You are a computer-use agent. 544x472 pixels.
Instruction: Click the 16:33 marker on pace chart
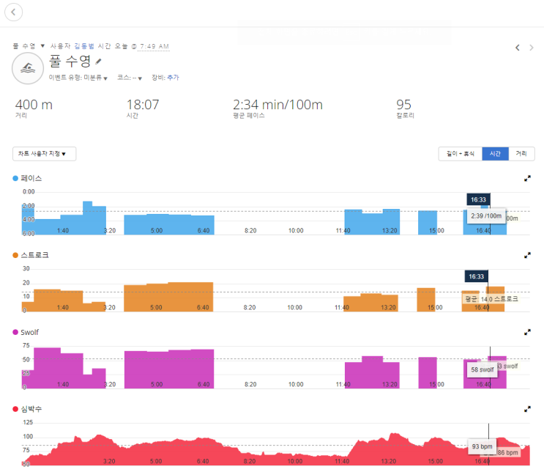(x=478, y=199)
